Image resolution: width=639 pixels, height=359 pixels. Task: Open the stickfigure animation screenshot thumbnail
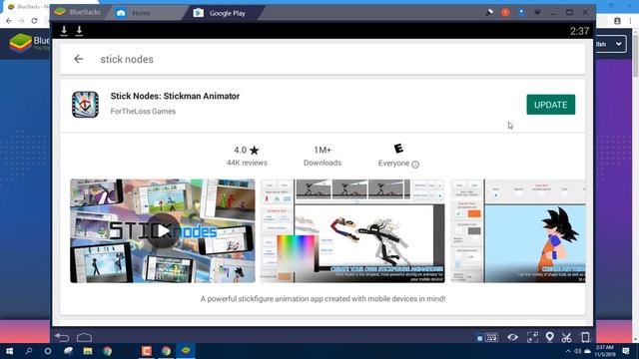(352, 230)
